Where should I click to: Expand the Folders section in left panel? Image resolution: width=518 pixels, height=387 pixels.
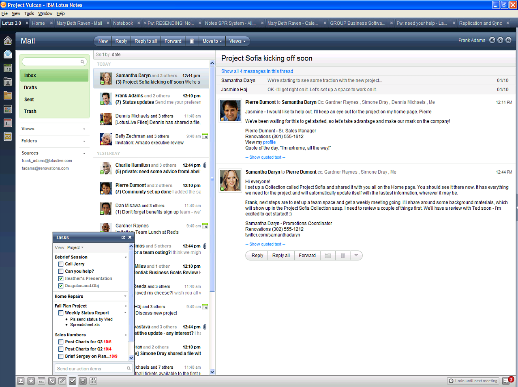pos(84,141)
